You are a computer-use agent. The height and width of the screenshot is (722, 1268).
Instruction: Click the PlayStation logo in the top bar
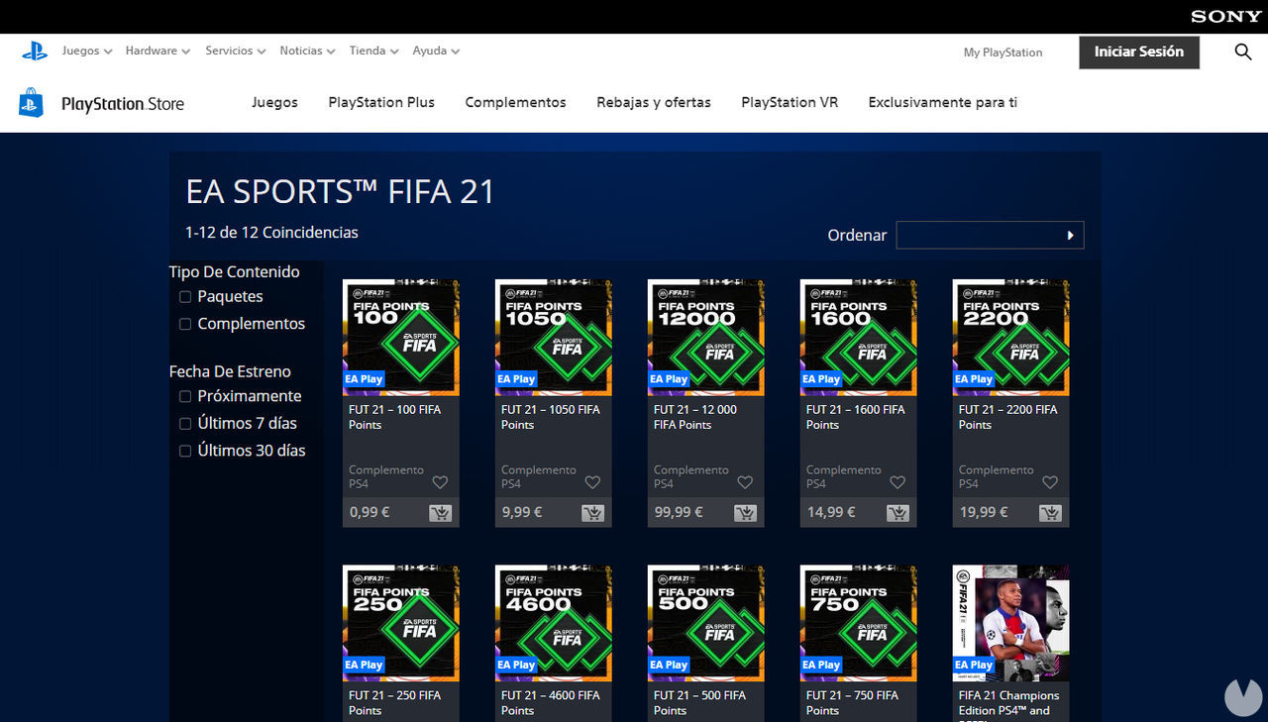pyautogui.click(x=35, y=51)
